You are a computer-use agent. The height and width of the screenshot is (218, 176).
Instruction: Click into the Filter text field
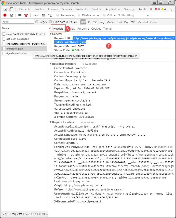(18, 22)
